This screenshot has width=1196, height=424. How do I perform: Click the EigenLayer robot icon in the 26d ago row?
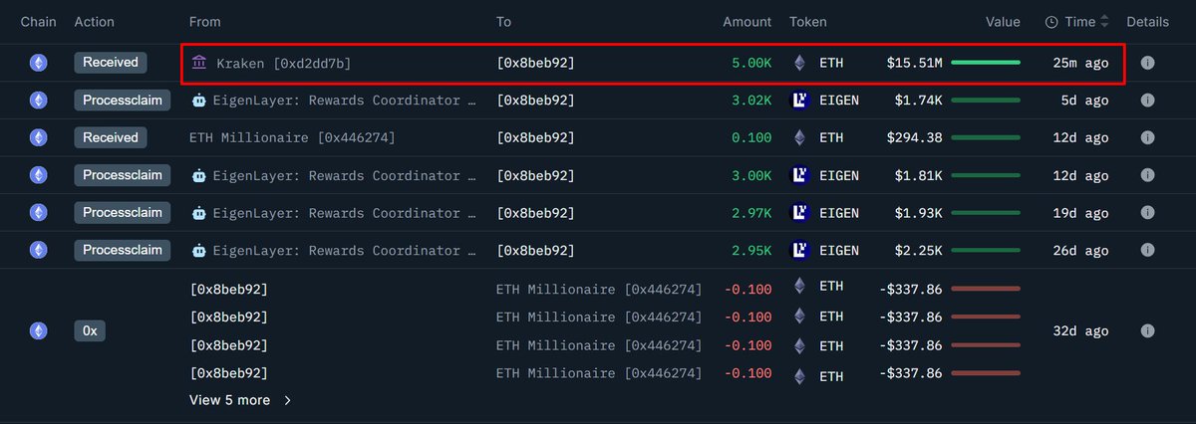pyautogui.click(x=198, y=250)
